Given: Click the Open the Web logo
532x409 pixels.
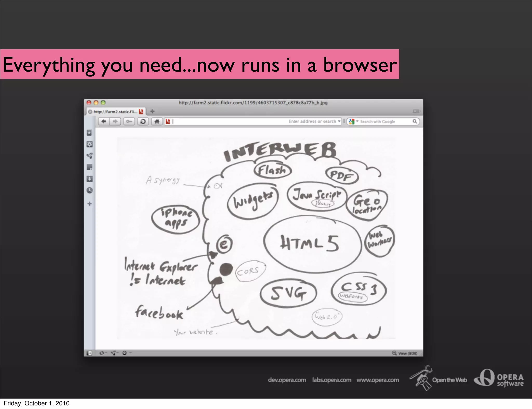Looking at the screenshot, I should (x=438, y=378).
